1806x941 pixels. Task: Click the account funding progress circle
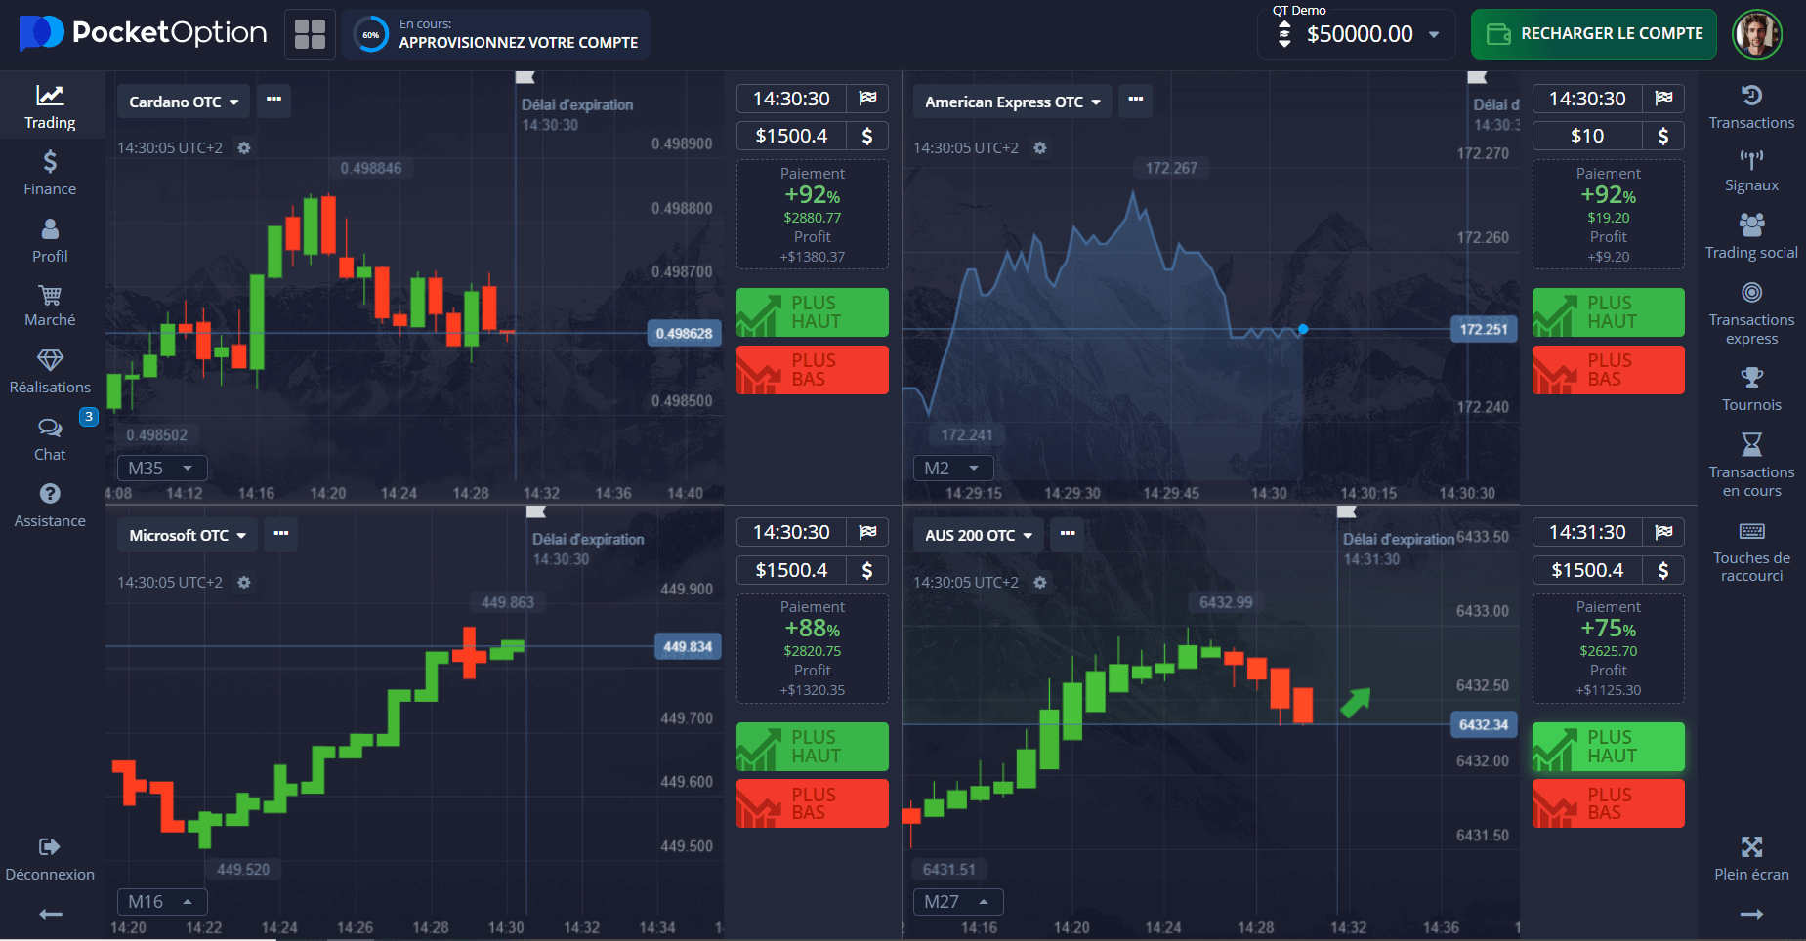point(371,33)
